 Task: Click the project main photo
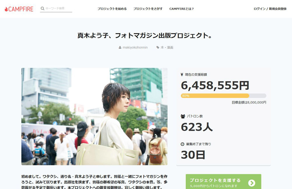94,116
